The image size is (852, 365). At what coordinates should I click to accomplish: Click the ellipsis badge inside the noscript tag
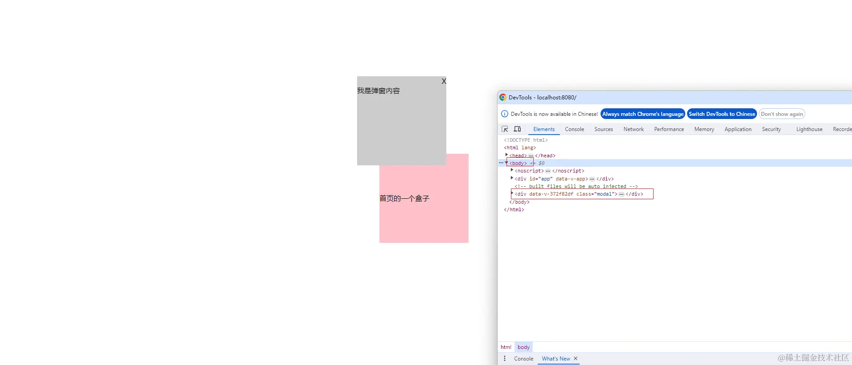pos(547,171)
